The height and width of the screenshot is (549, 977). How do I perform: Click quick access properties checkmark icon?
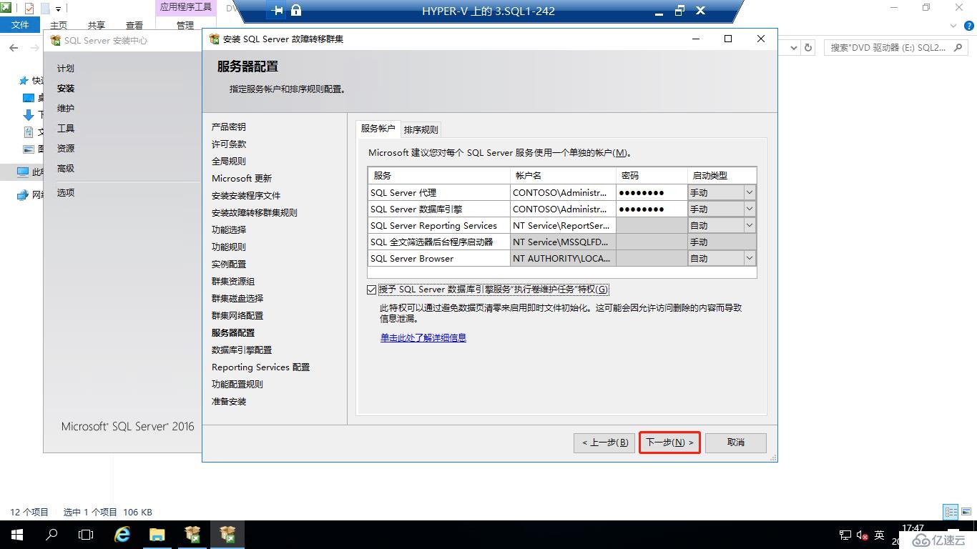[x=29, y=9]
